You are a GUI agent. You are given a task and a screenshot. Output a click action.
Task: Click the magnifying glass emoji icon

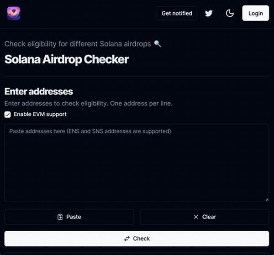(x=158, y=44)
